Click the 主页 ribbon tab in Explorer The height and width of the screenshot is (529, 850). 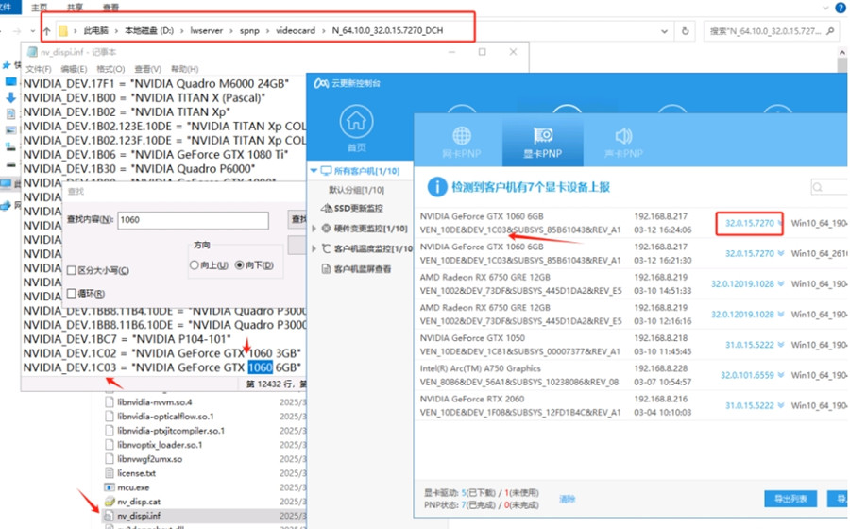coord(40,7)
